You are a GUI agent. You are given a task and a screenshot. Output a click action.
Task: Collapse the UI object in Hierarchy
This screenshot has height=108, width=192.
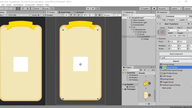tap(130, 27)
